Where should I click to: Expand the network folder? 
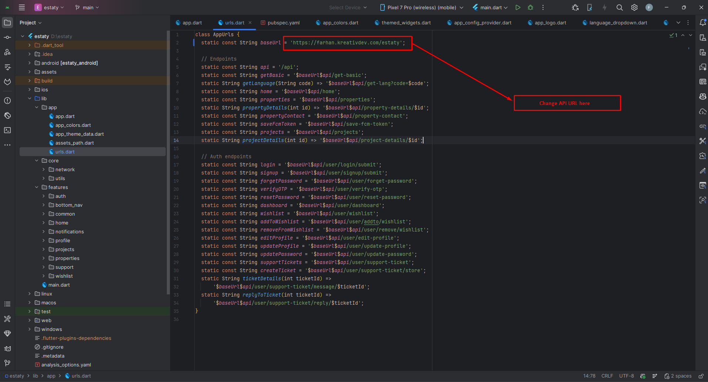click(44, 169)
